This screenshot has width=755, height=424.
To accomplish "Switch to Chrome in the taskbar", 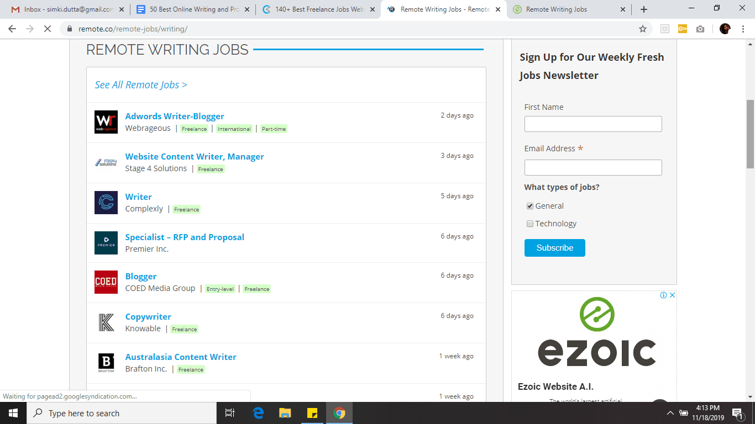I will (x=339, y=413).
